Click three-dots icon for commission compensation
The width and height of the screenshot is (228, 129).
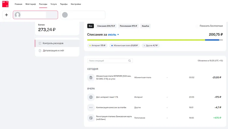coord(91,108)
